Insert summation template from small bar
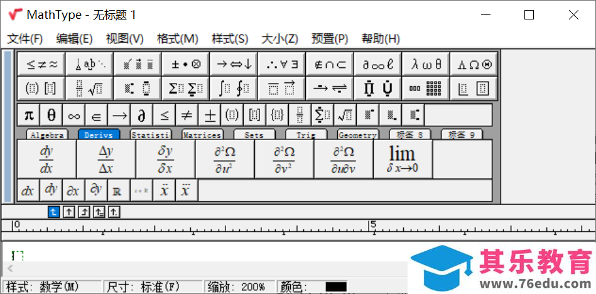The width and height of the screenshot is (596, 294). (322, 115)
